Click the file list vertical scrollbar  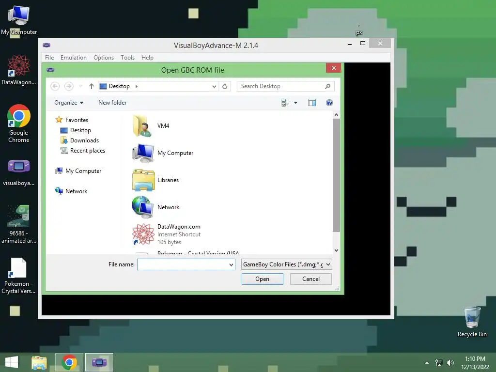coord(336,175)
